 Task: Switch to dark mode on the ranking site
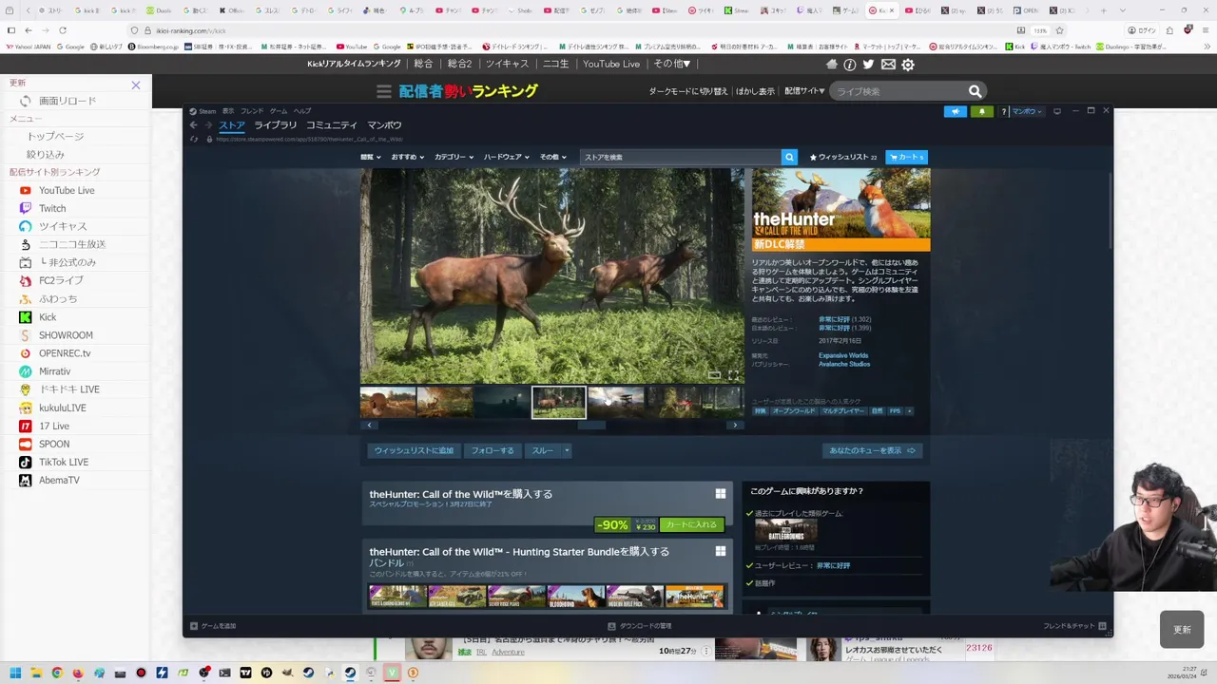687,91
